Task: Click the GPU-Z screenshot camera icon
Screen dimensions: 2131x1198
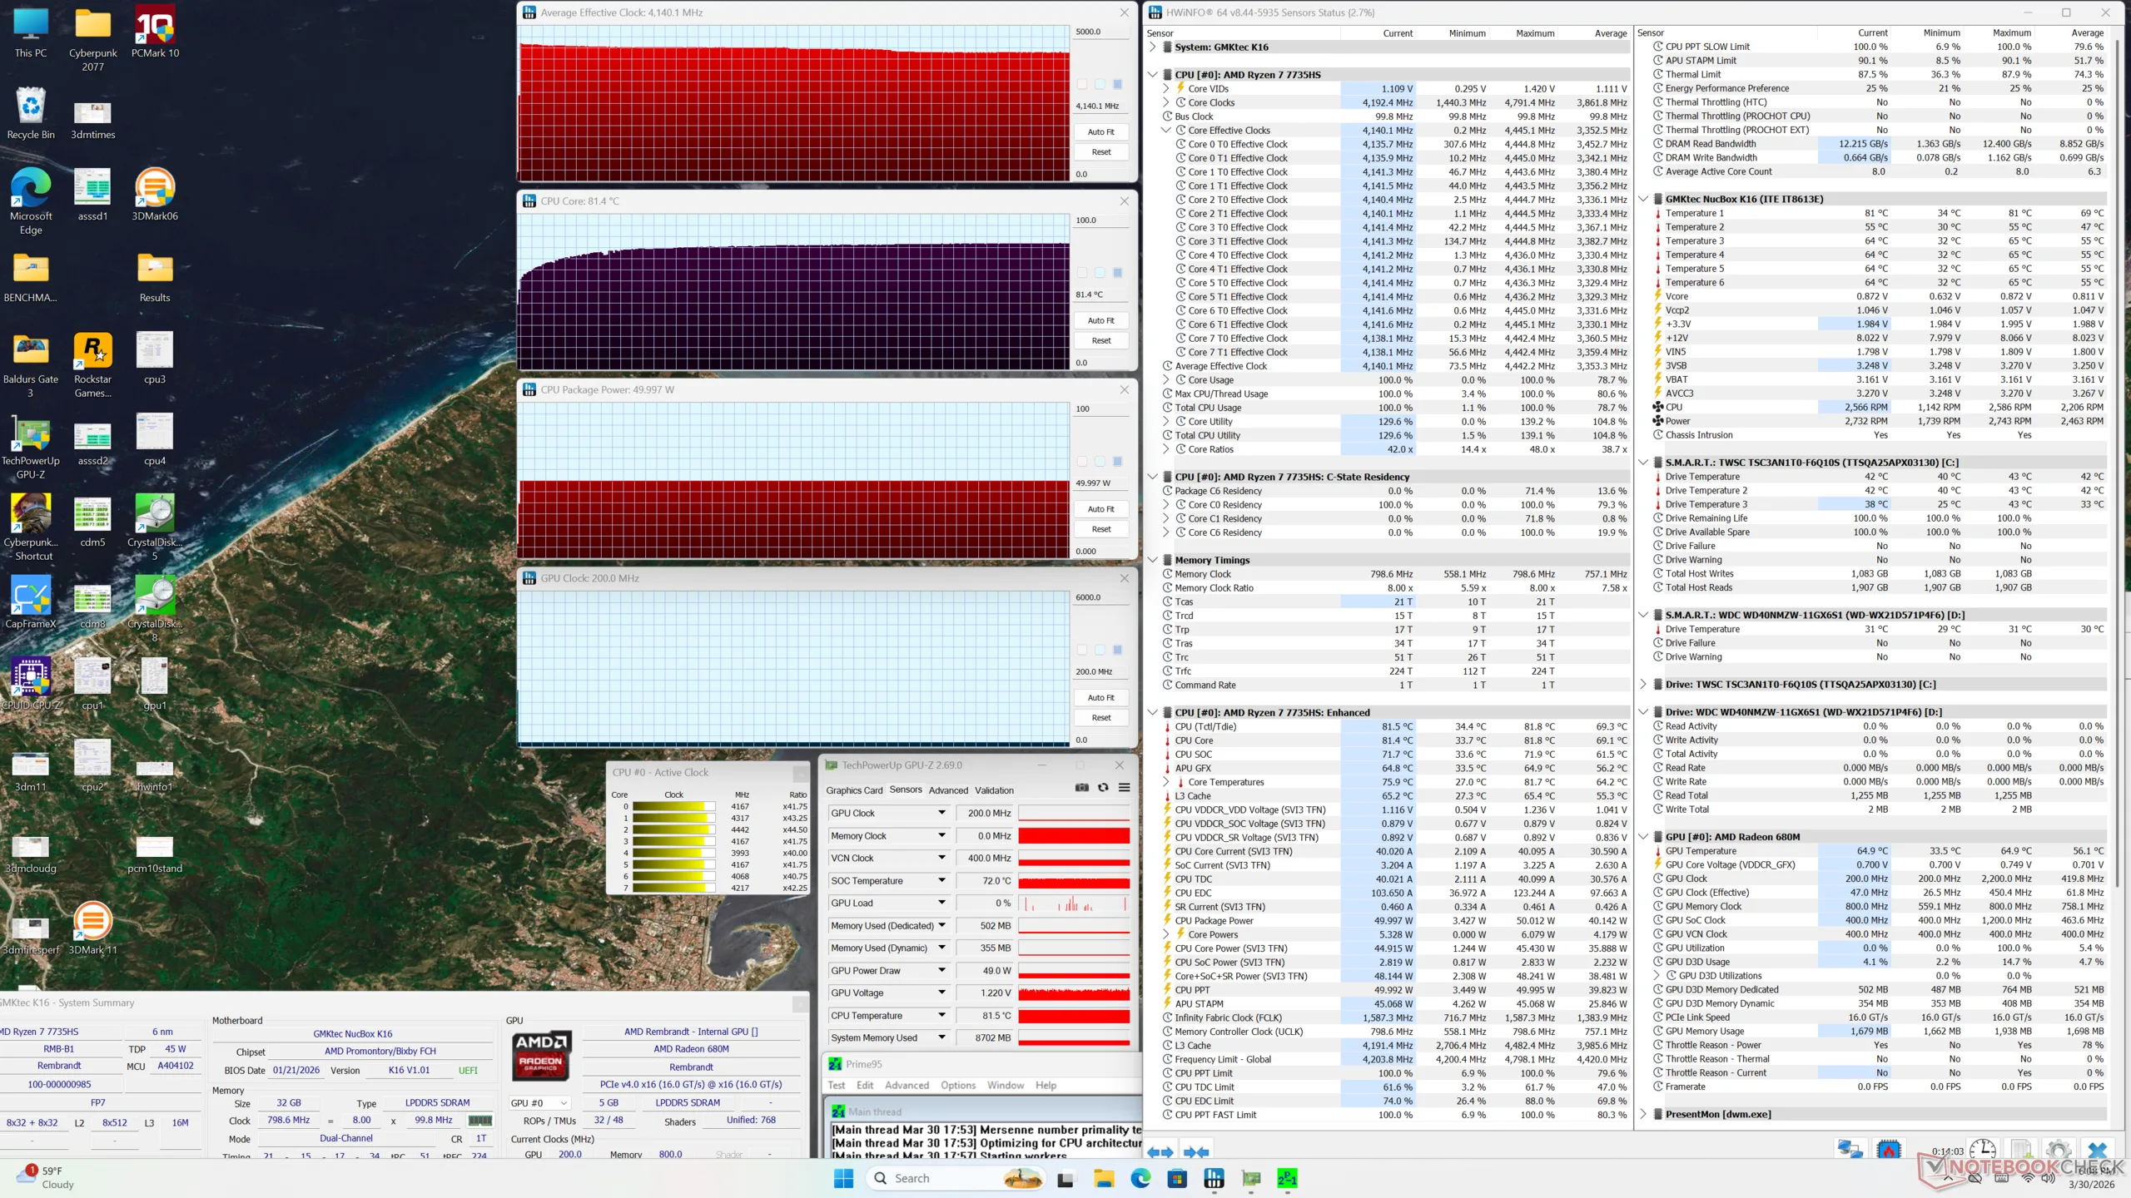Action: coord(1081,788)
